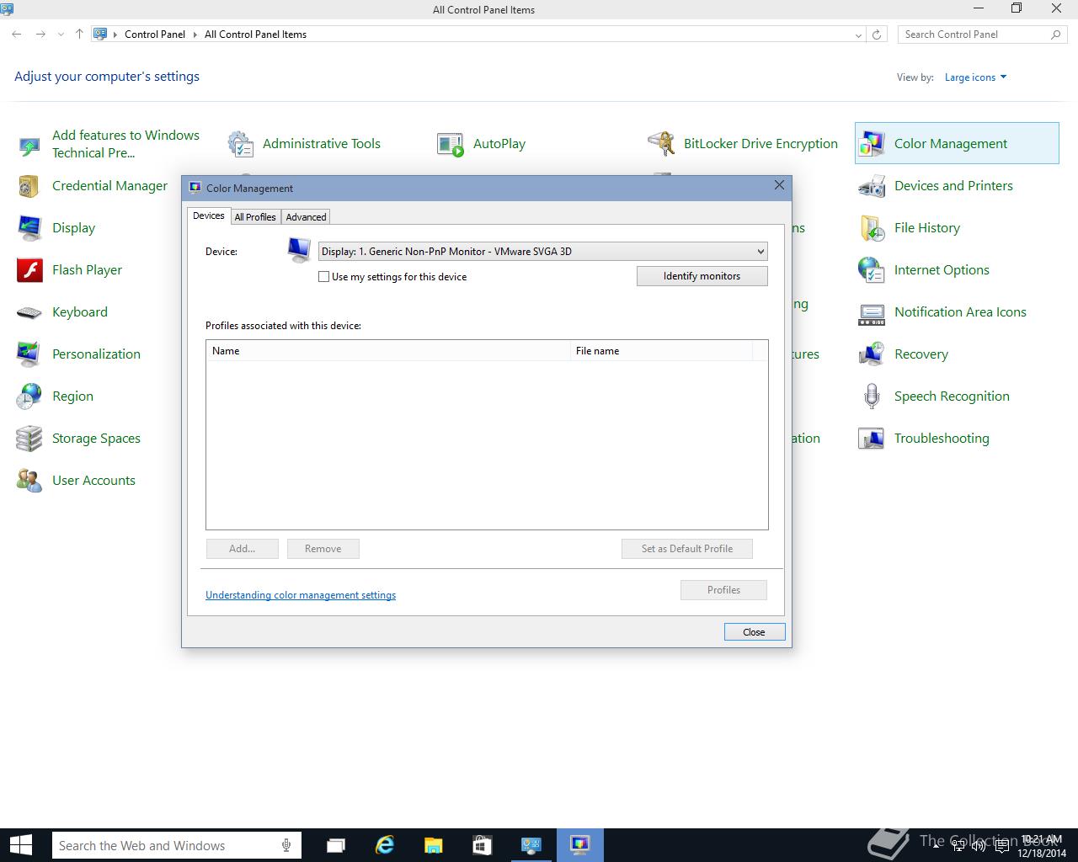Click the Windows Start button
1078x862 pixels.
(x=20, y=845)
